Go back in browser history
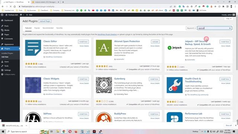 tap(3, 7)
